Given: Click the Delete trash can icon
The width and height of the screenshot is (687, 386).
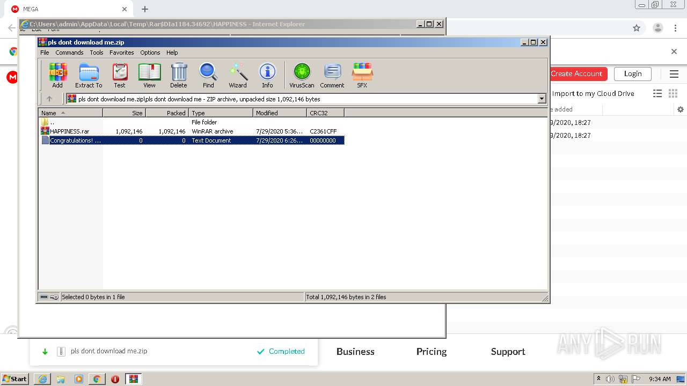Looking at the screenshot, I should click(179, 75).
